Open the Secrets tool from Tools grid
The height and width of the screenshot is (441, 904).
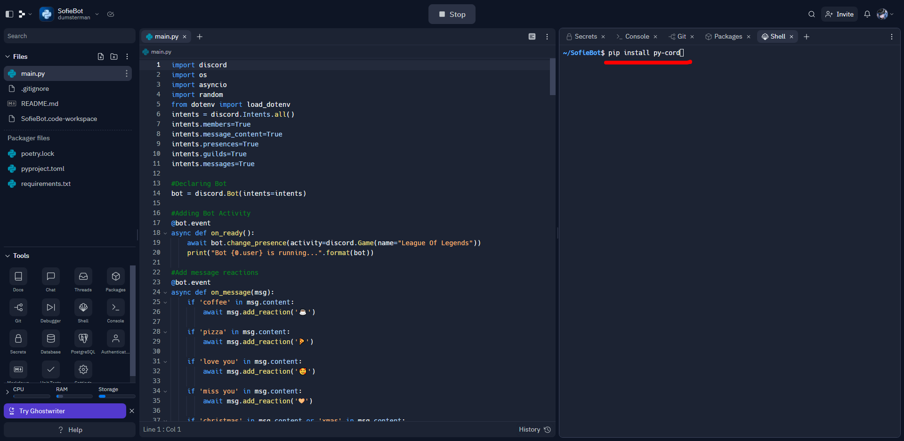(18, 342)
